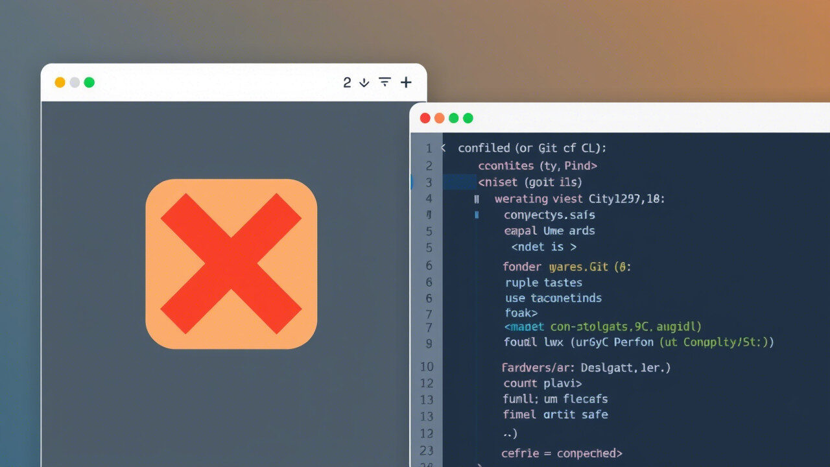The width and height of the screenshot is (830, 467).
Task: Click the code line 'confiled (or Git cf CL):'
Action: pyautogui.click(x=532, y=148)
